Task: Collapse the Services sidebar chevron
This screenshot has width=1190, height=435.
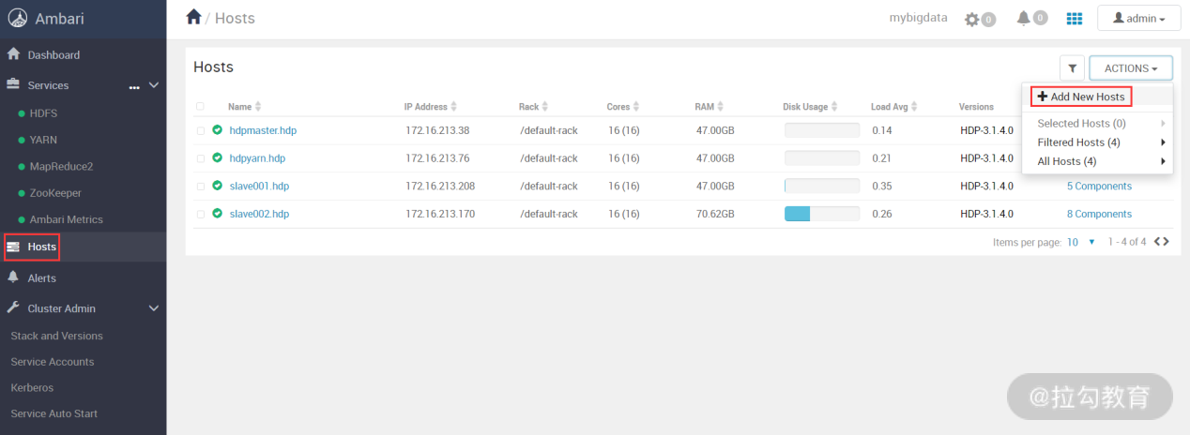Action: 155,85
